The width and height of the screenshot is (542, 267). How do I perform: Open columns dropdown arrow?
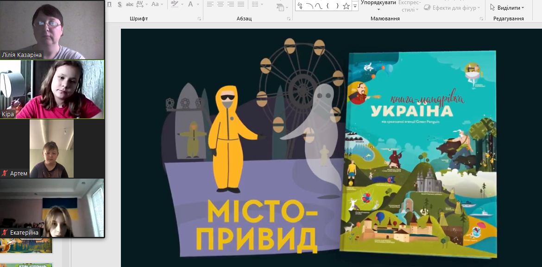point(262,5)
